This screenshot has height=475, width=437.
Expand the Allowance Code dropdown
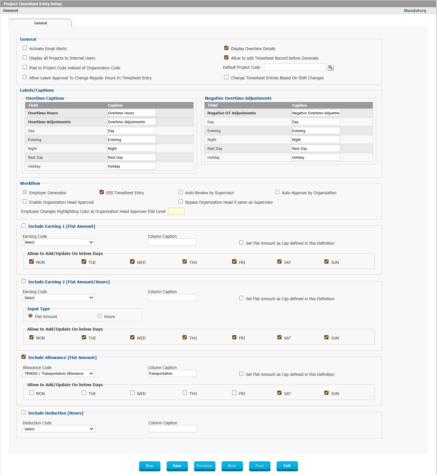tap(59, 374)
